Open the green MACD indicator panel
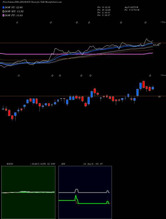166x219 pixels. tap(28, 192)
